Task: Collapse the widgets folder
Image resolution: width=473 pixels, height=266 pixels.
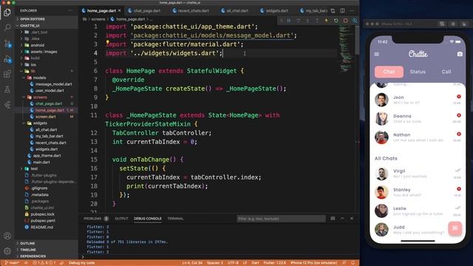Action: pos(47,123)
